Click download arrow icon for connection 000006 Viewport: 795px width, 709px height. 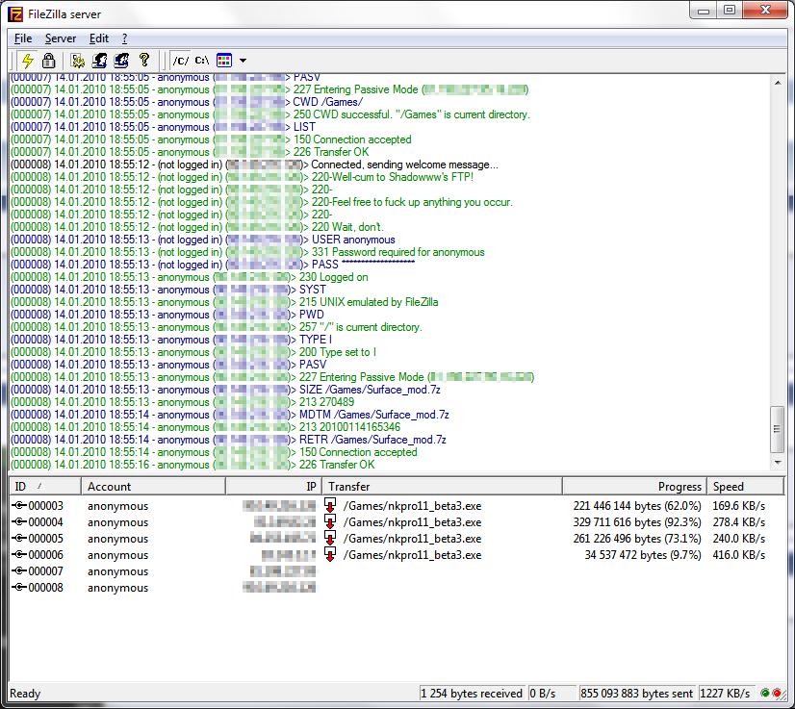pos(330,554)
